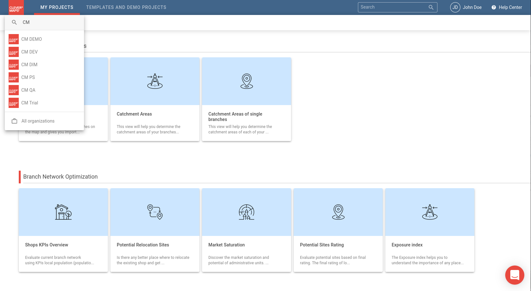Select CM PS organization entry

28,77
